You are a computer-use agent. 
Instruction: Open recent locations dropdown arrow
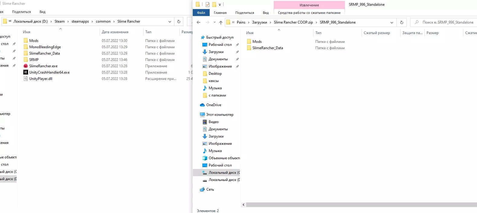[x=214, y=22]
